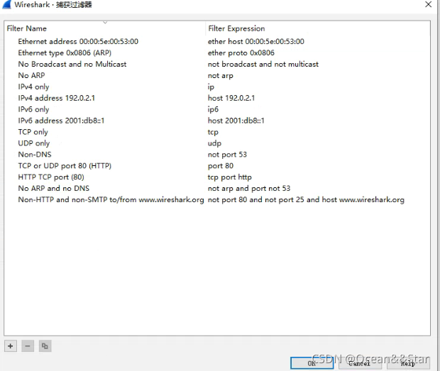Screen dimensions: 440x371
Task: Select 'TCP or UDP port 80 (HTTP)' filter
Action: click(x=65, y=166)
